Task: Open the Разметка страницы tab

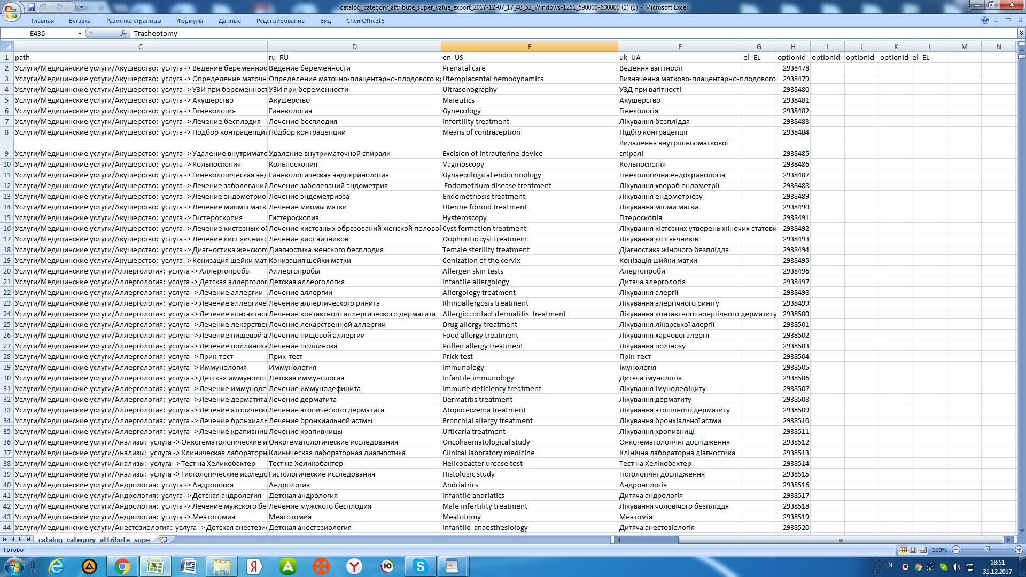Action: (x=134, y=21)
